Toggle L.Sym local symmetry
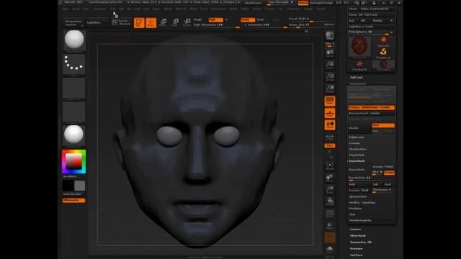The image size is (461, 259). coord(330,137)
